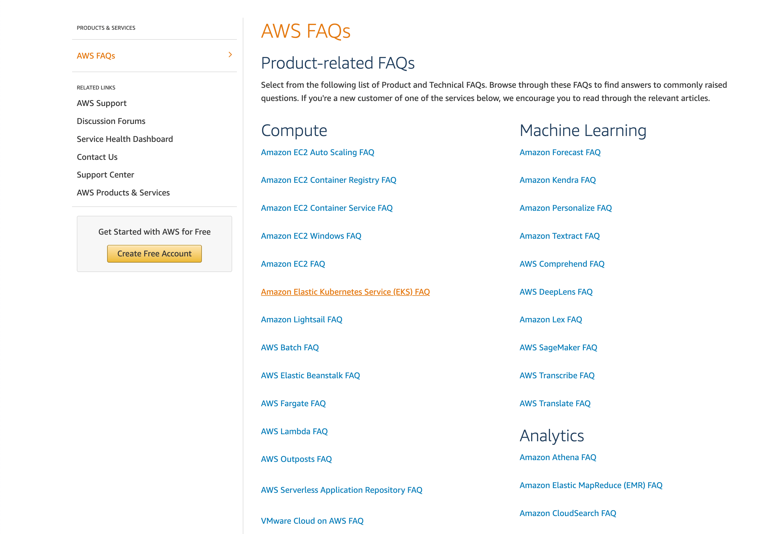This screenshot has height=534, width=758.
Task: Click Get Started with AWS Free text
Action: tap(154, 231)
